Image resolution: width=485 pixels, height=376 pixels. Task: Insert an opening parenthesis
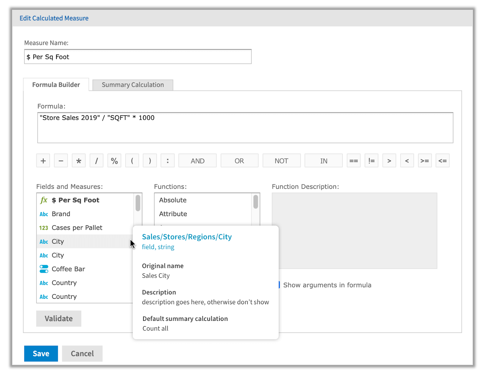tap(132, 161)
